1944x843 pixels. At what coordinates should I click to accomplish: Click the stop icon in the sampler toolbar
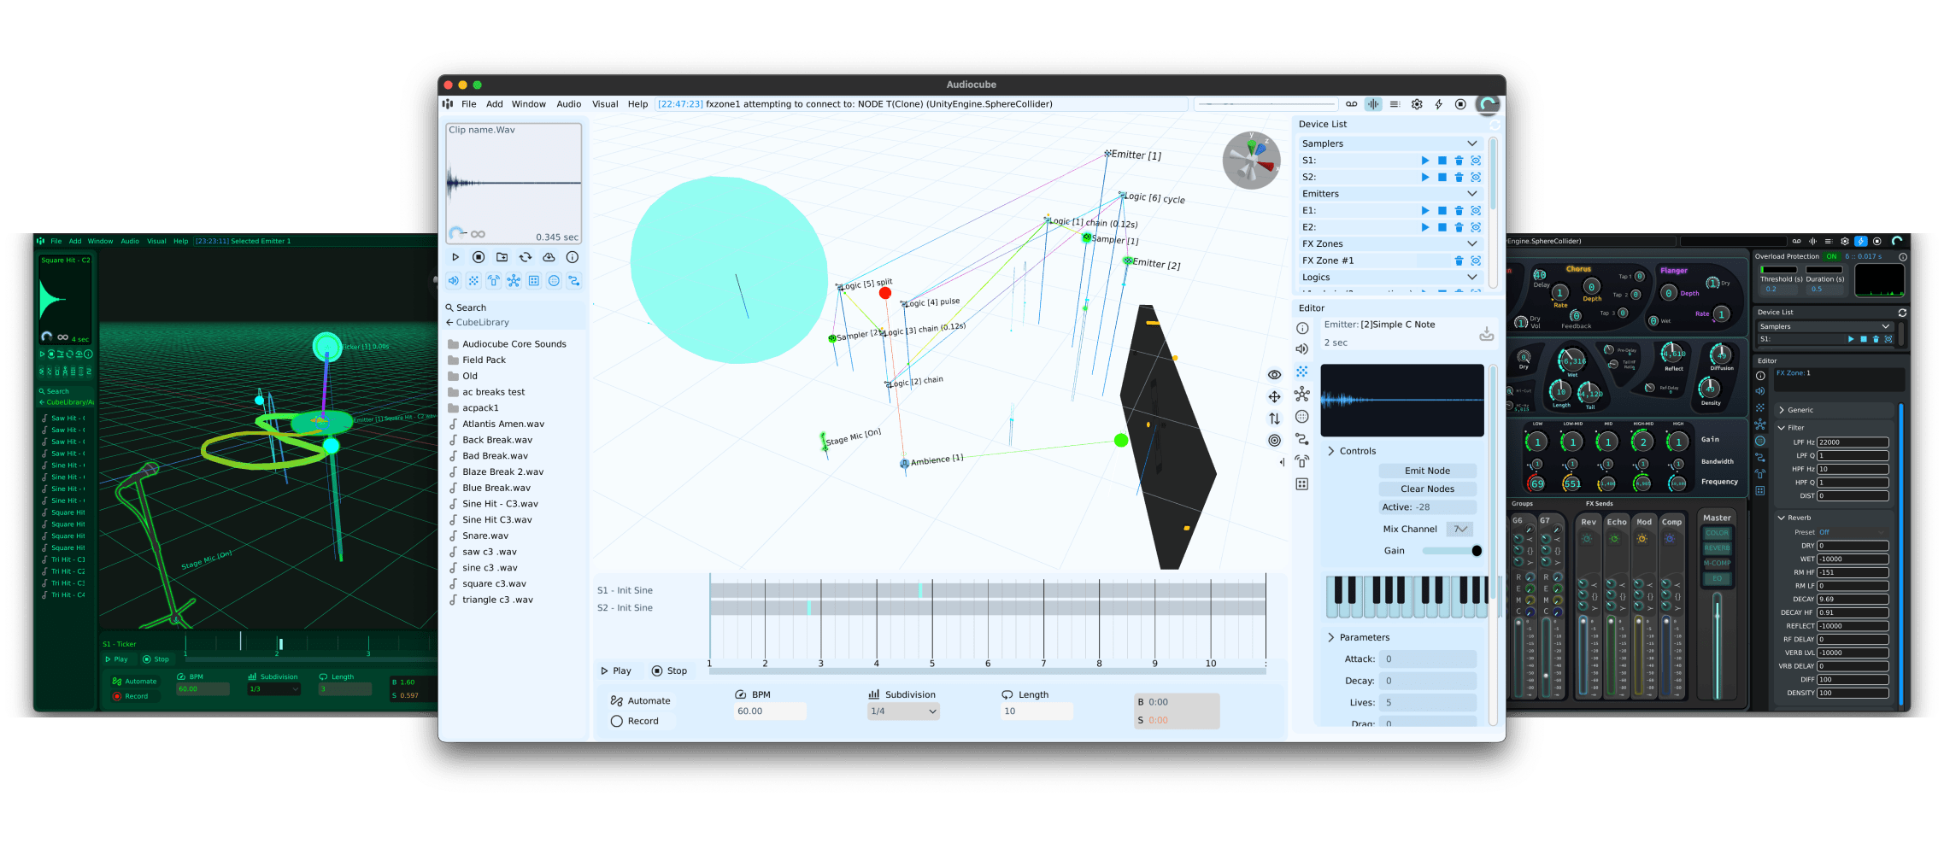478,256
